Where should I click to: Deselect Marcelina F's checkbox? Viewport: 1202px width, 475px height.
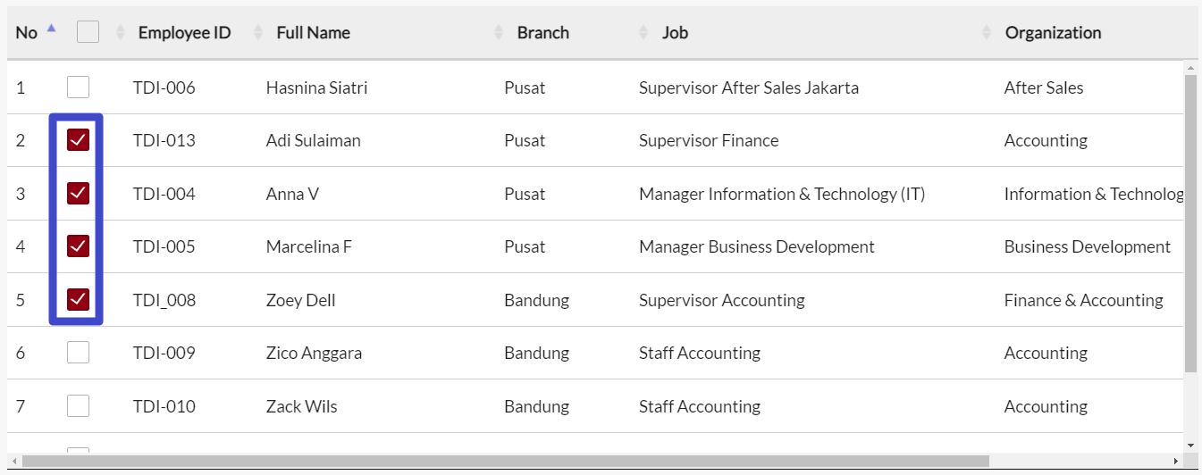click(79, 246)
